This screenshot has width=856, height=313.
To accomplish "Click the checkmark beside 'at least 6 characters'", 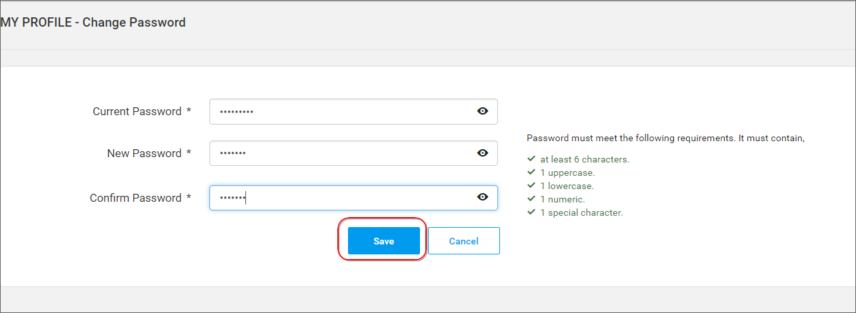I will tap(531, 159).
